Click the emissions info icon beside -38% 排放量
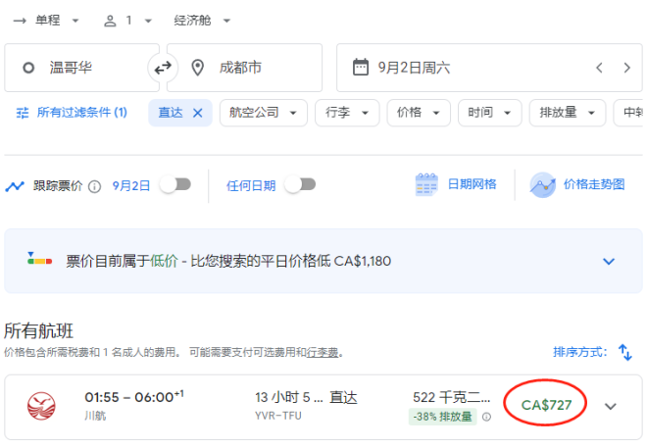Screen dimensions: 647x448 pyautogui.click(x=487, y=417)
